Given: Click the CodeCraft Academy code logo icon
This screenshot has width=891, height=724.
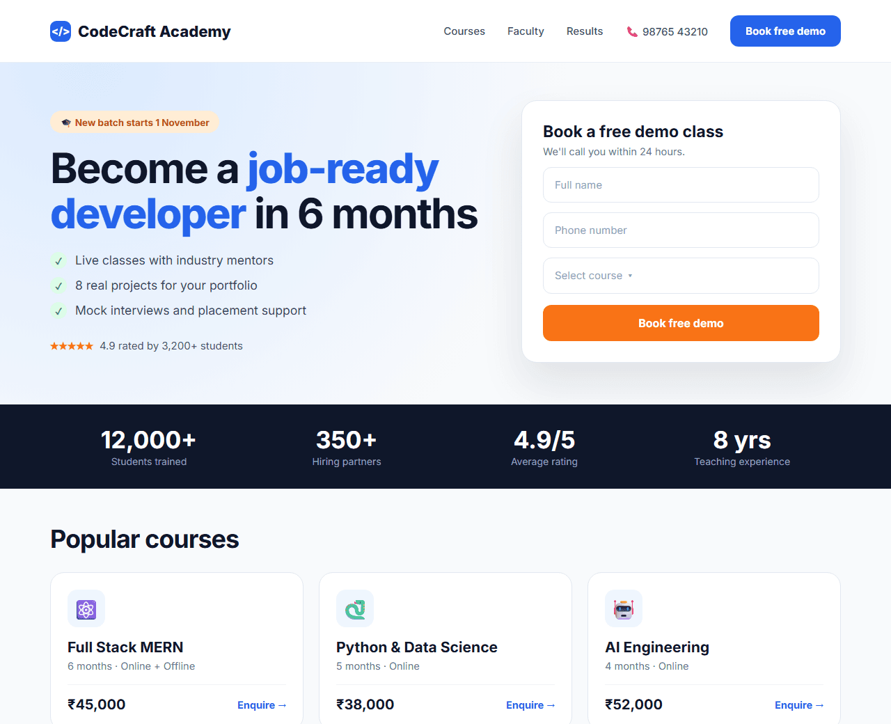Looking at the screenshot, I should tap(61, 31).
